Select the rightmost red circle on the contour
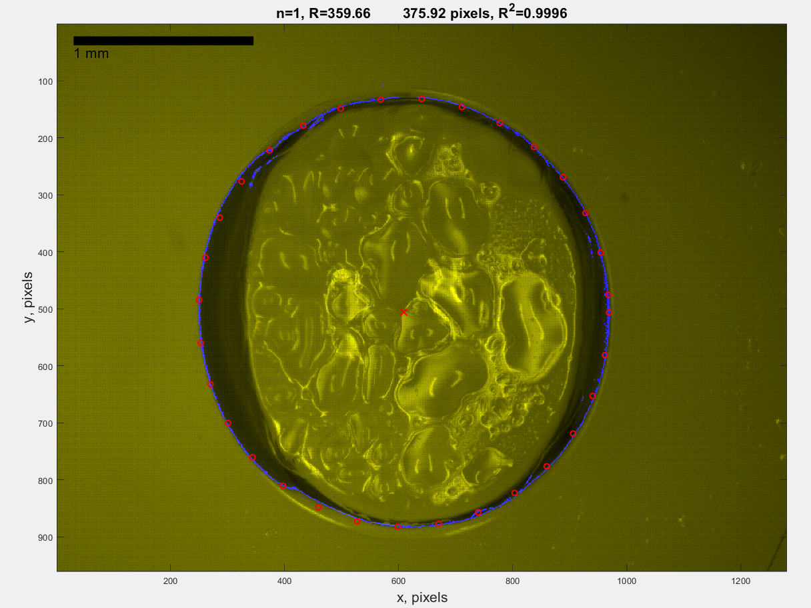This screenshot has height=608, width=811. (609, 312)
